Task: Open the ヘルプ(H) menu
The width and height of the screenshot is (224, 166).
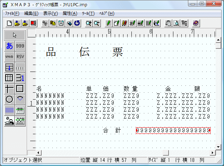Action: tap(107, 13)
